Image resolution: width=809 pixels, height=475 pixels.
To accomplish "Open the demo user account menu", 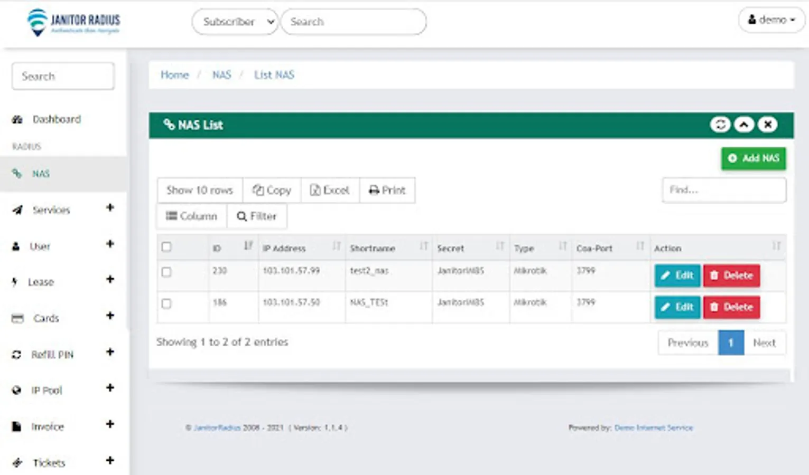I will click(x=771, y=20).
